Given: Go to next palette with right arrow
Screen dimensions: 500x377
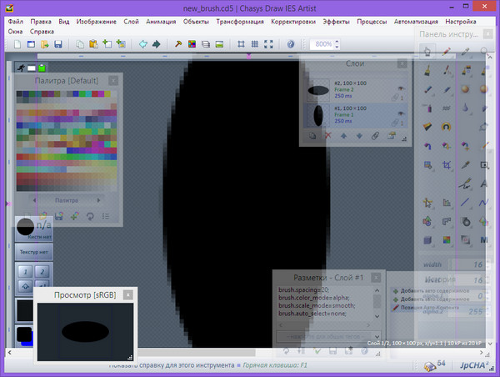Looking at the screenshot, I should click(x=97, y=201).
